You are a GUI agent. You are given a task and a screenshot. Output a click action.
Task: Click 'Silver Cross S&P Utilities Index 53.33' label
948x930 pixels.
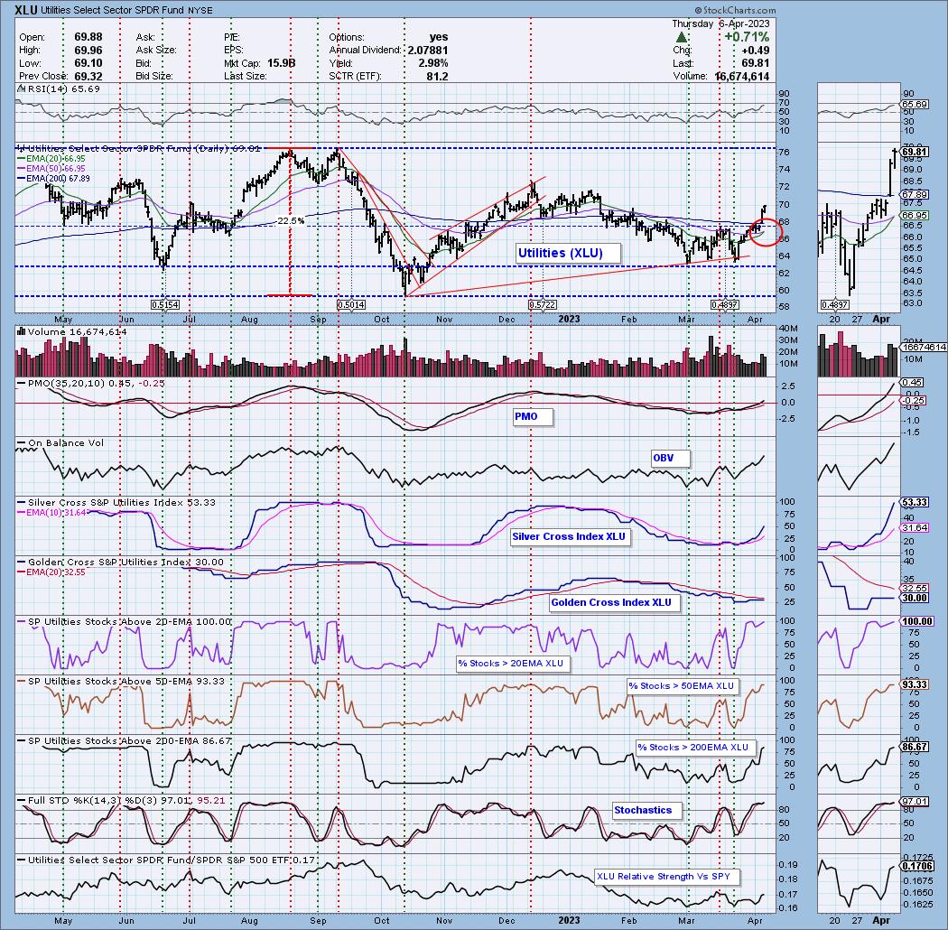pos(121,503)
